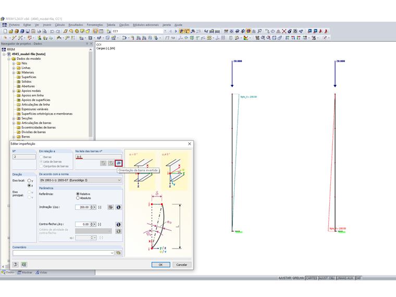
Task: Click the Open folder toolbar icon
Action: coord(11,31)
